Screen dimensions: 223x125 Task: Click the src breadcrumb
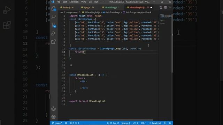pyautogui.click(x=62, y=12)
